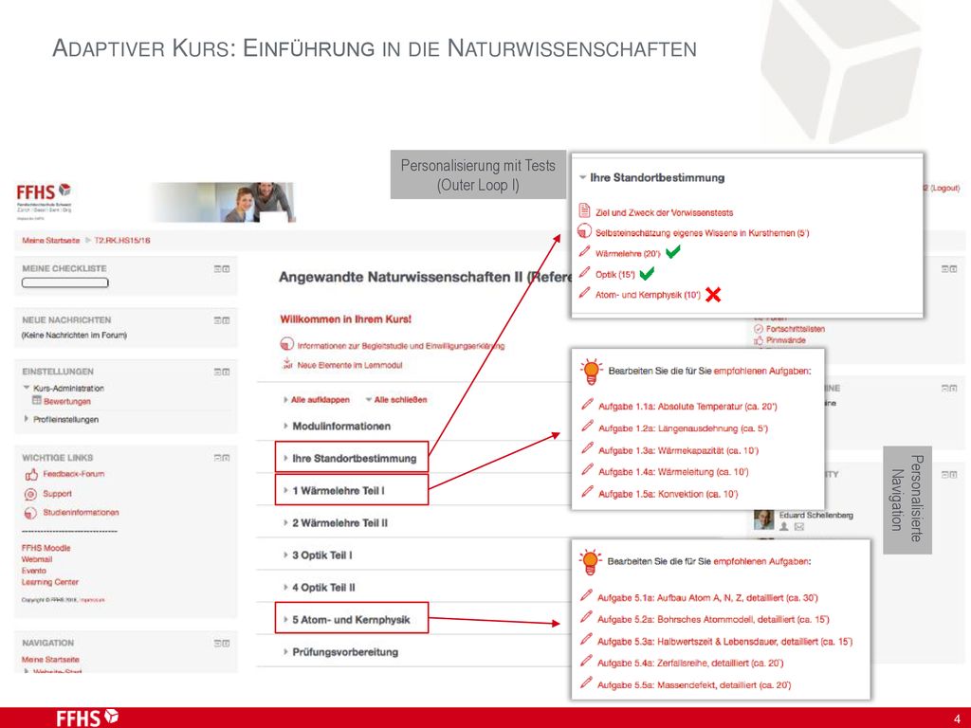
Task: Click the profile icon under Eduard Schellenberg
Action: pos(783,527)
